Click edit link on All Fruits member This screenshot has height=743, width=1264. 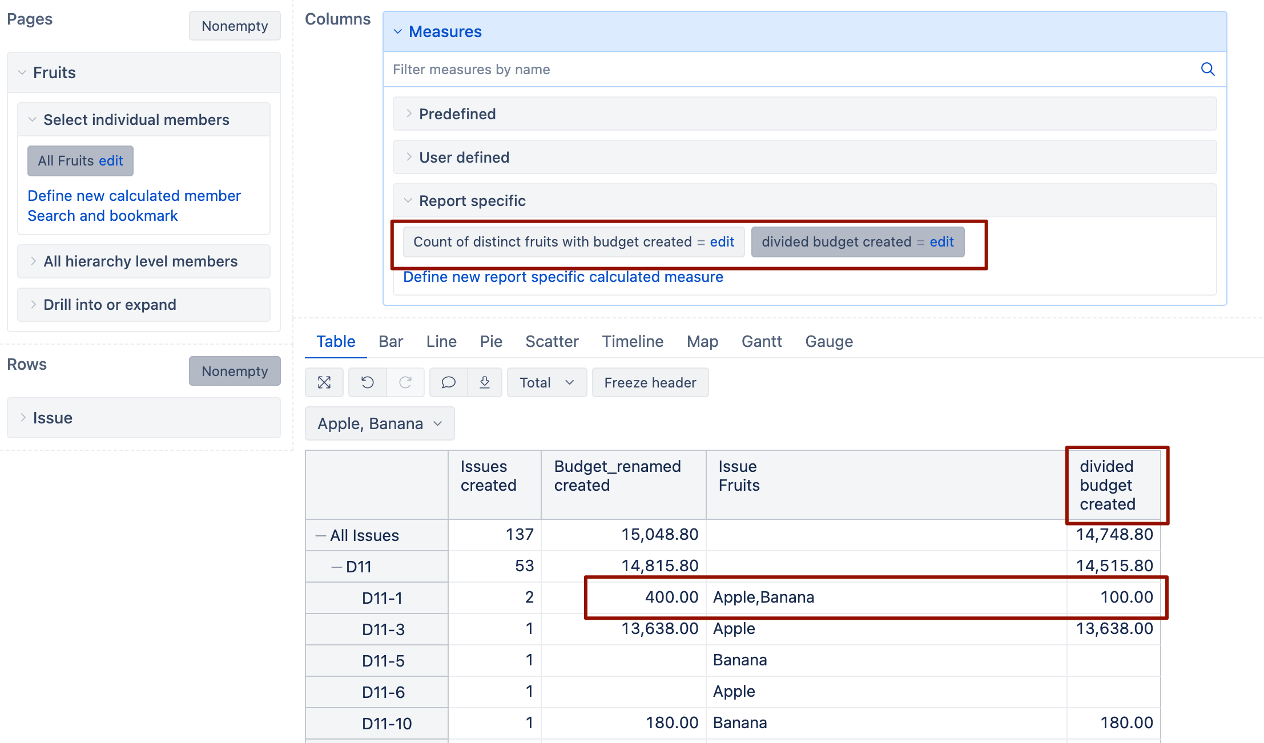click(111, 161)
